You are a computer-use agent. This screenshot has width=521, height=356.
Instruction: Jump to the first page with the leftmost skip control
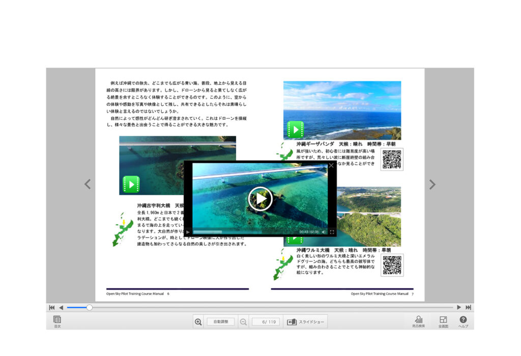pyautogui.click(x=51, y=307)
